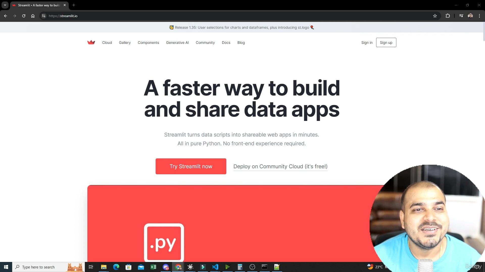Open the media controls icon
The width and height of the screenshot is (485, 272).
pyautogui.click(x=461, y=16)
